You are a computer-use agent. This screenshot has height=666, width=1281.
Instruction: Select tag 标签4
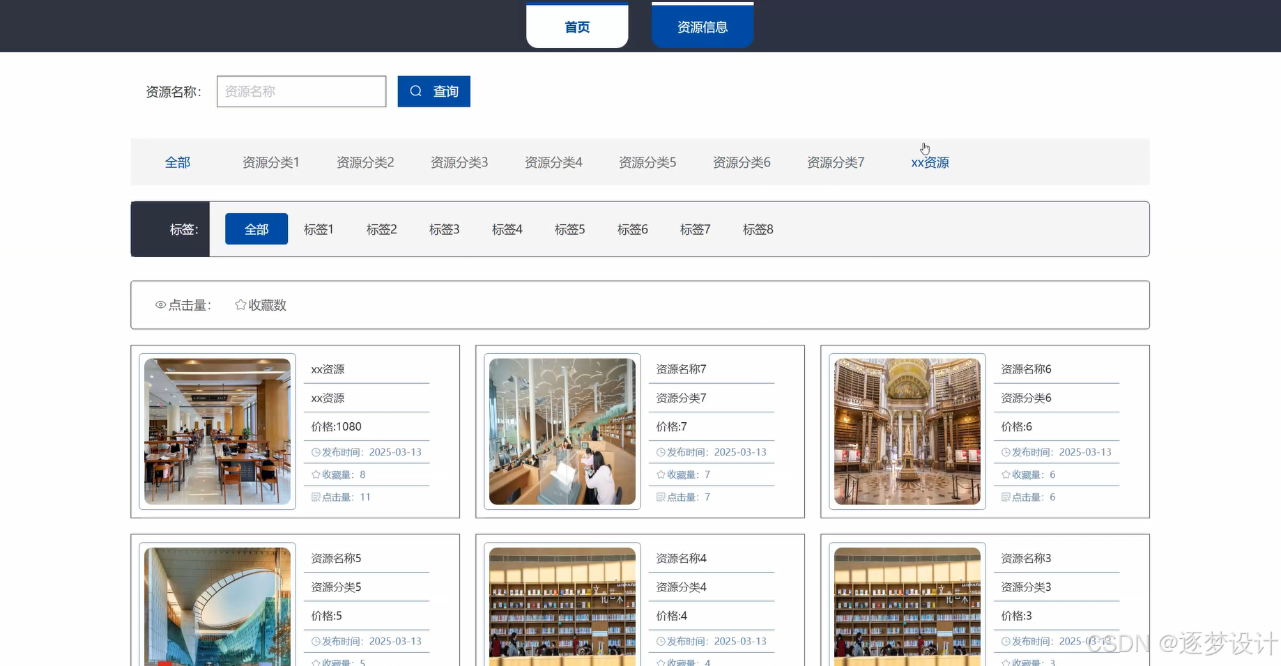click(x=507, y=229)
